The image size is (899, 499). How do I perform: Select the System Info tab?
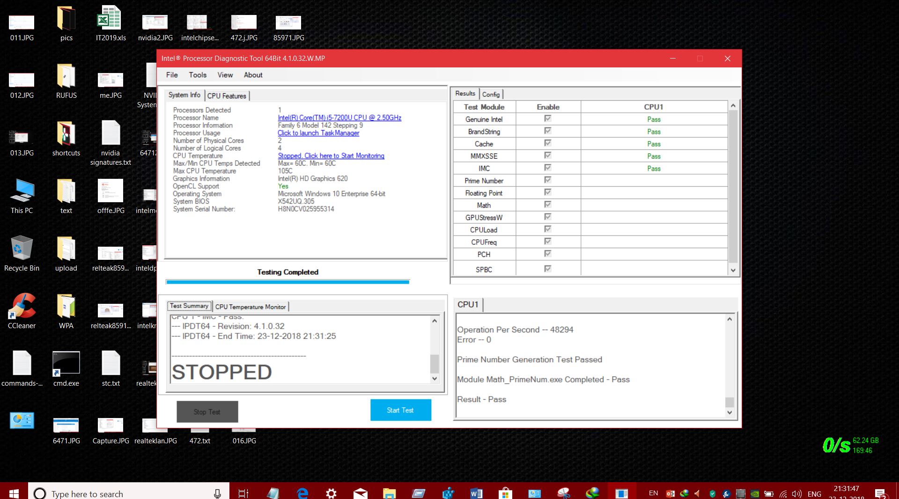coord(184,95)
